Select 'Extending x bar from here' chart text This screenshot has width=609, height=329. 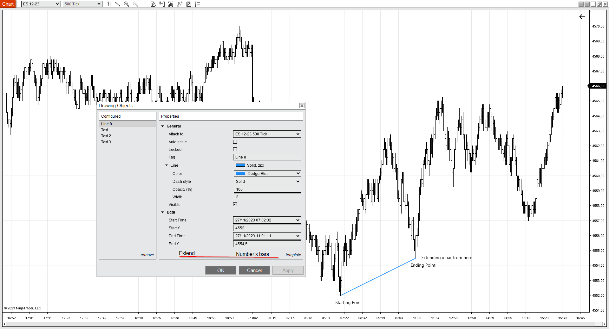pos(447,258)
